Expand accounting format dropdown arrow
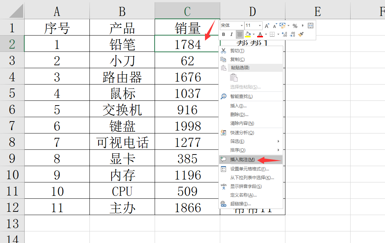 click(x=289, y=26)
